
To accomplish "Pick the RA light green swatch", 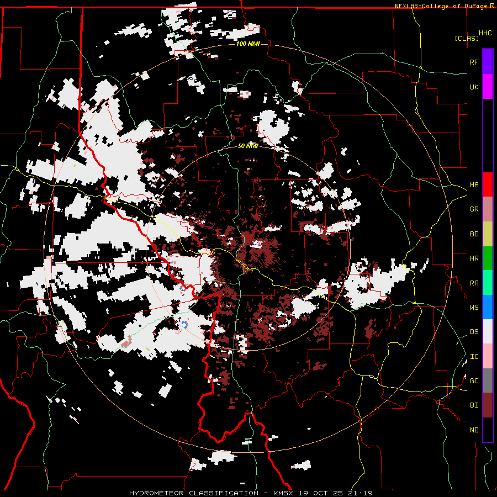I will (x=488, y=283).
